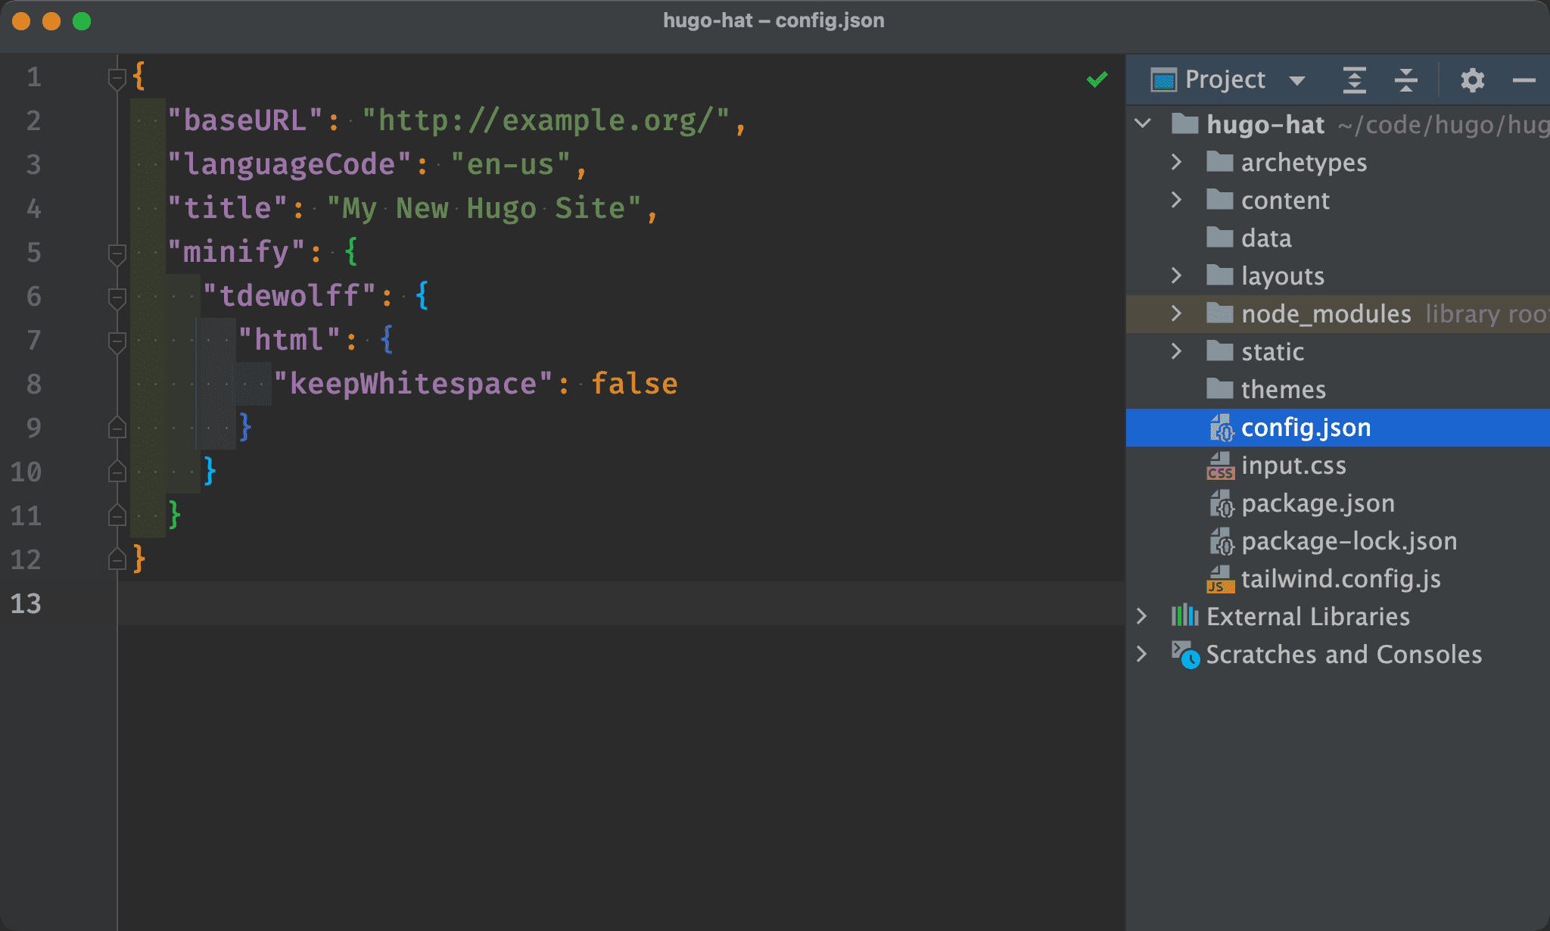Fold the "minify" block at line 5
The height and width of the screenshot is (931, 1550).
click(117, 254)
